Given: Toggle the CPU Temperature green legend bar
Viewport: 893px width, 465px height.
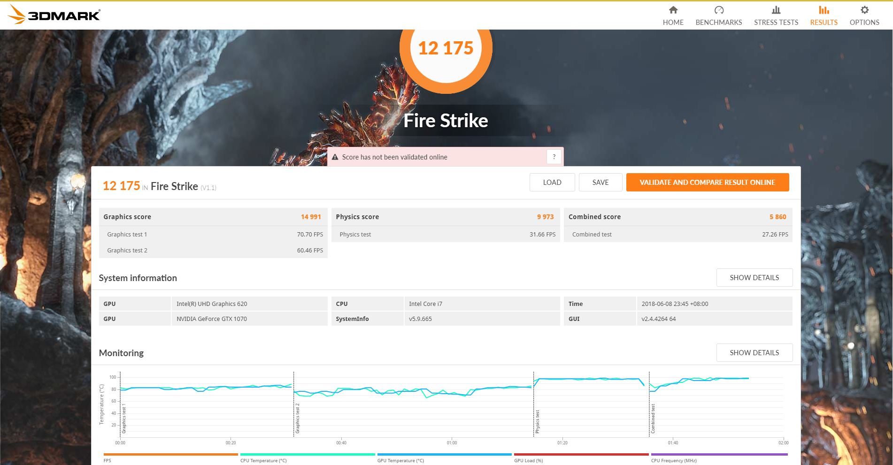Looking at the screenshot, I should (x=308, y=455).
